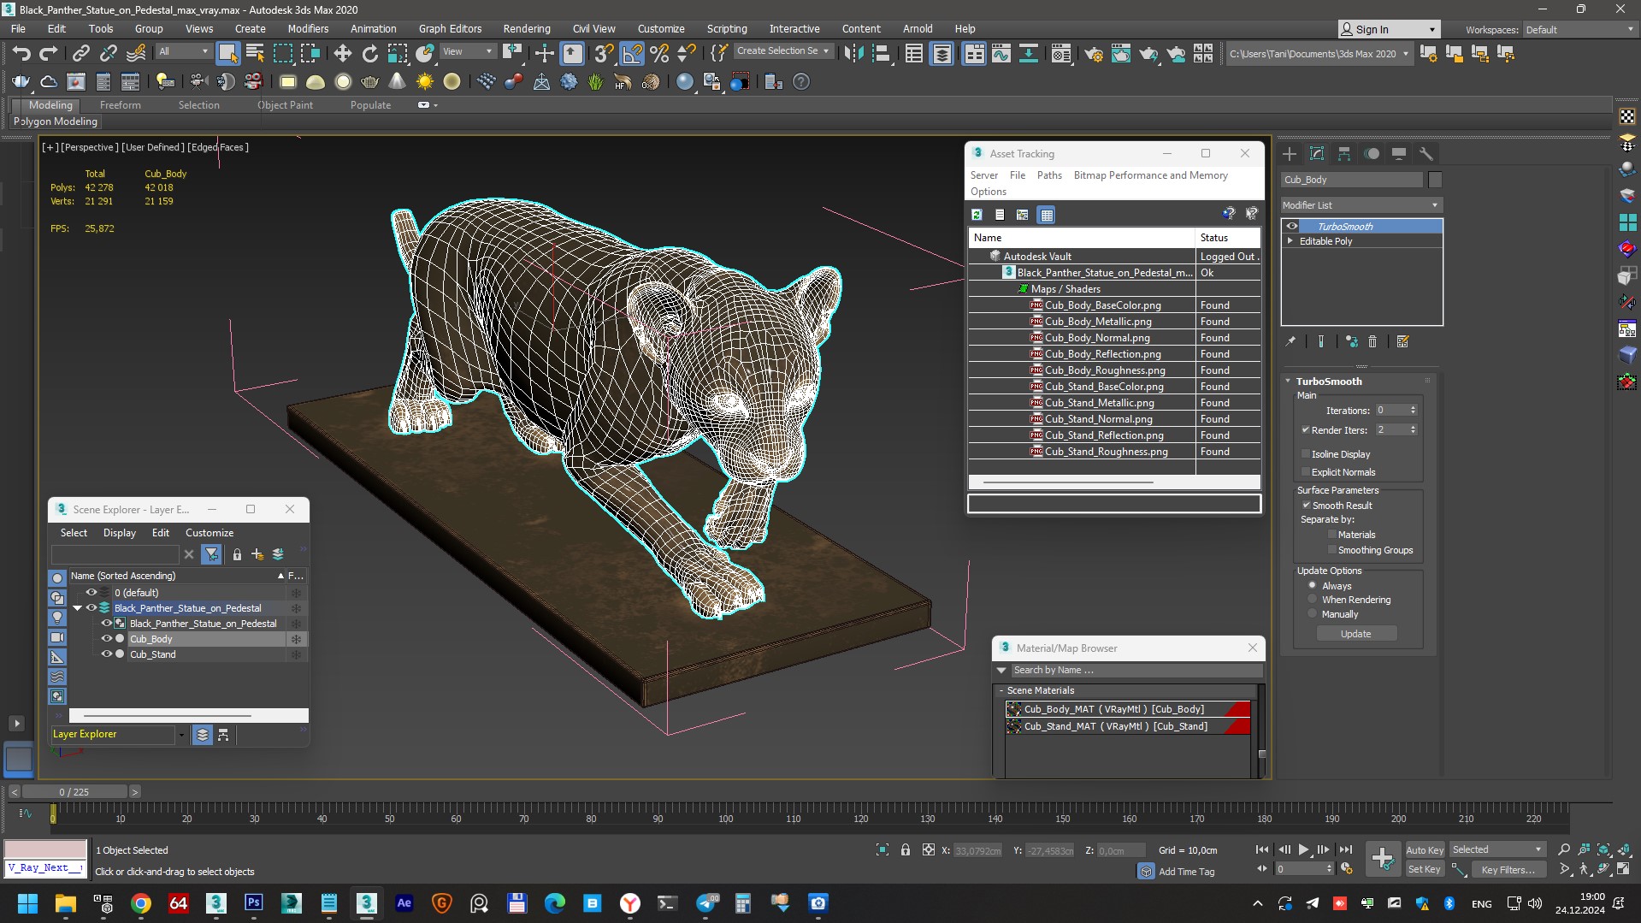
Task: Open the Modifier List dropdown
Action: tap(1361, 205)
